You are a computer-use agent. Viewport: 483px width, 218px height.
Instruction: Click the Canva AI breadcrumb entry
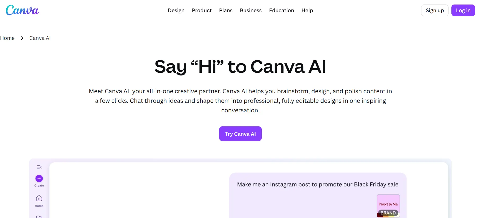[x=40, y=38]
